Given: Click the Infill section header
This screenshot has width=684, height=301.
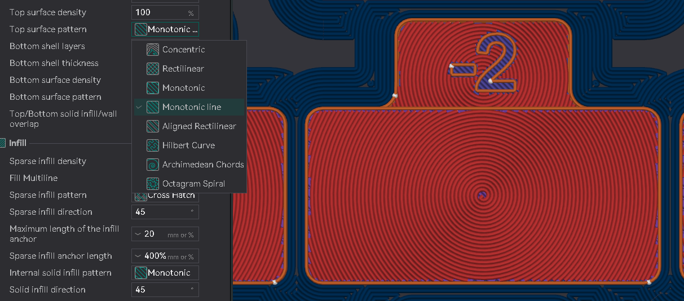Looking at the screenshot, I should (x=17, y=143).
